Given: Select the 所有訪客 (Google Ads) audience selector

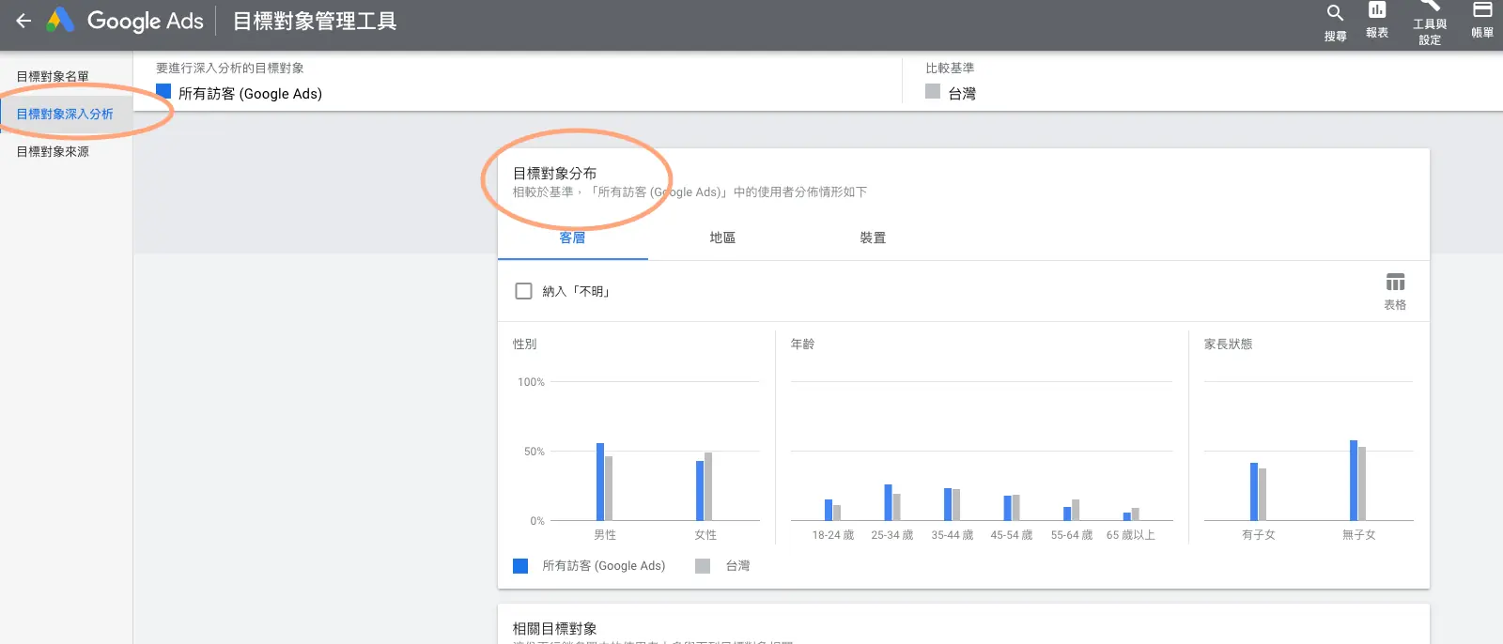Looking at the screenshot, I should [240, 93].
